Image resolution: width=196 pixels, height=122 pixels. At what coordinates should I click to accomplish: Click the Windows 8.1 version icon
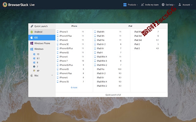tap(34, 58)
